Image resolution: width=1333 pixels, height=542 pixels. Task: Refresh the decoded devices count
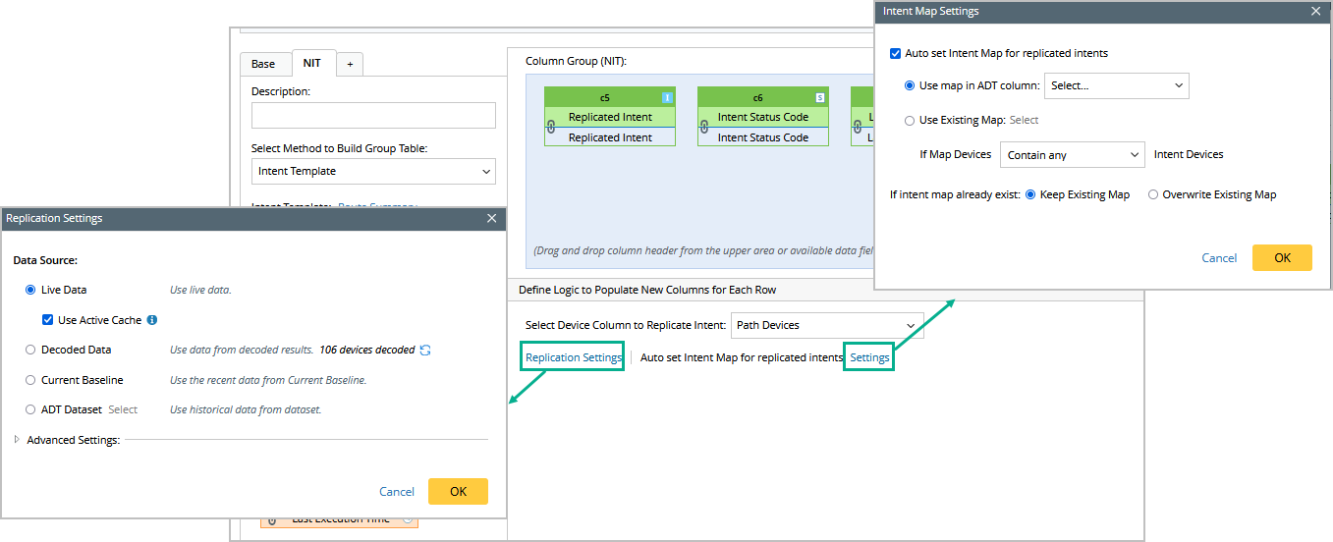click(424, 350)
